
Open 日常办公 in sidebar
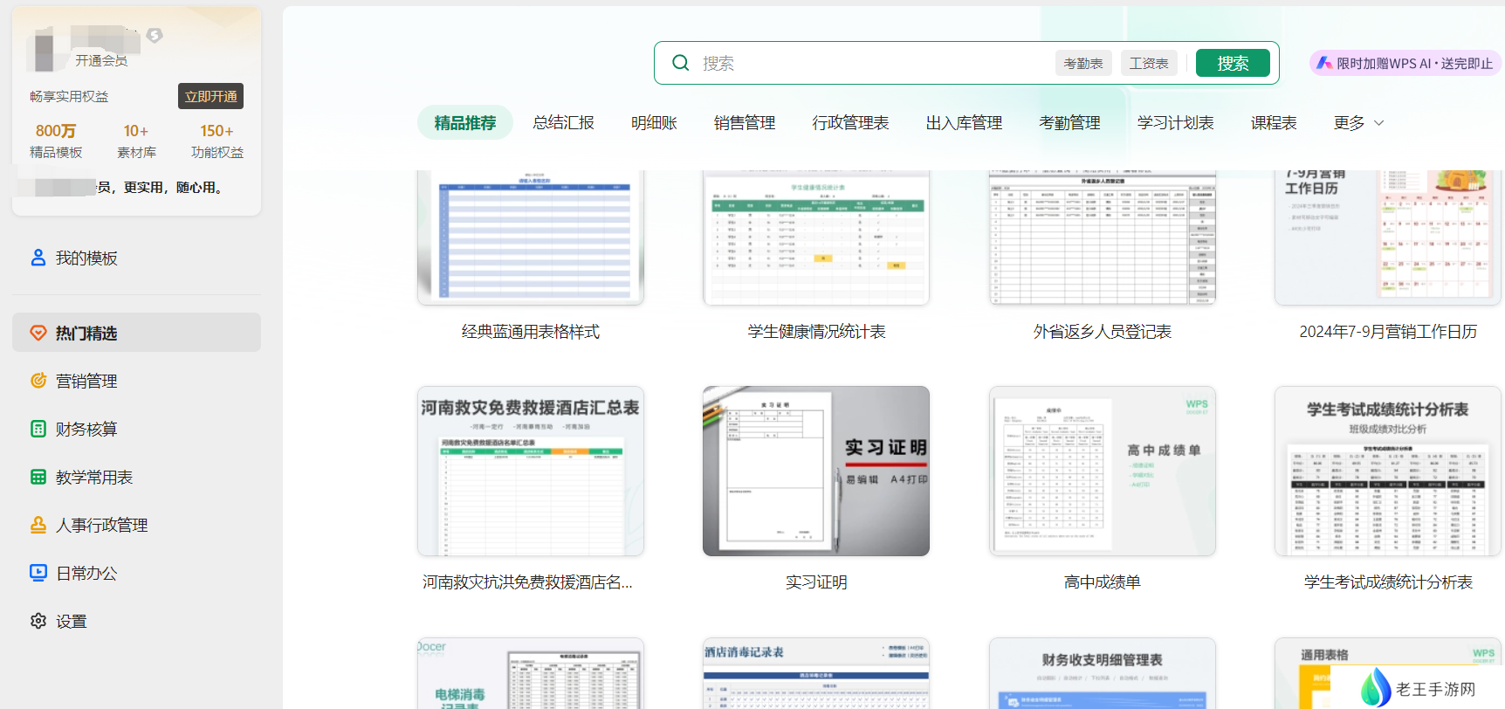136,573
